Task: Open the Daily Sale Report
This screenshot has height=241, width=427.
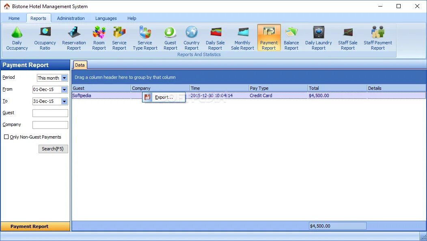Action: coord(215,38)
